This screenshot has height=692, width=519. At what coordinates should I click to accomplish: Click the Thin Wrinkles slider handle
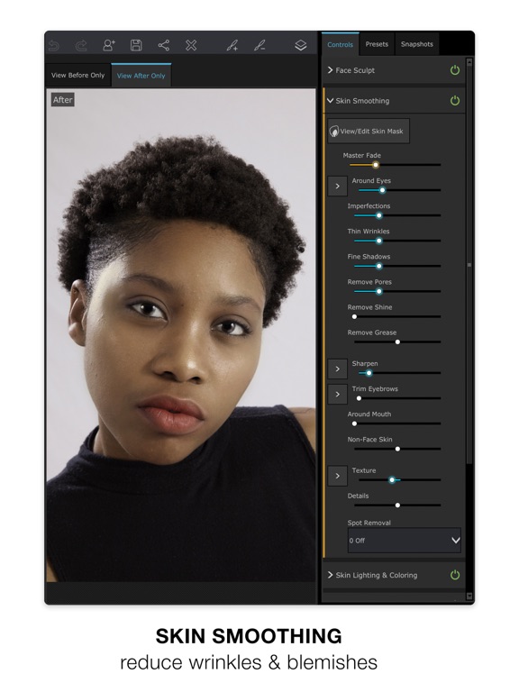[x=378, y=241]
